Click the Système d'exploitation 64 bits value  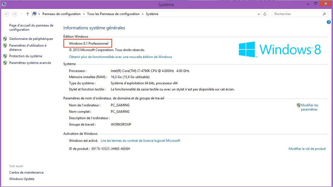click(144, 83)
